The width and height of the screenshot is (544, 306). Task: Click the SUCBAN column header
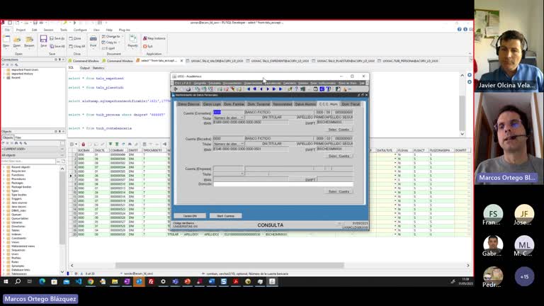84,150
